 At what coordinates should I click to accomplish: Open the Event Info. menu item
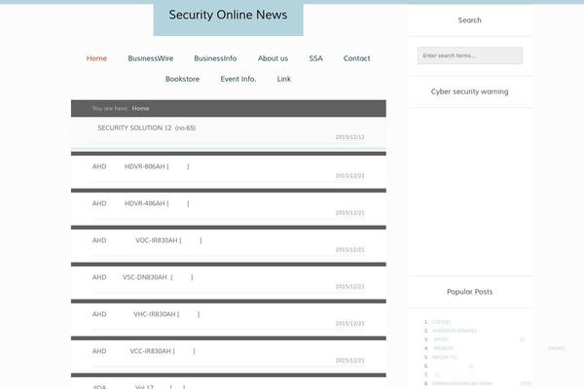click(238, 79)
